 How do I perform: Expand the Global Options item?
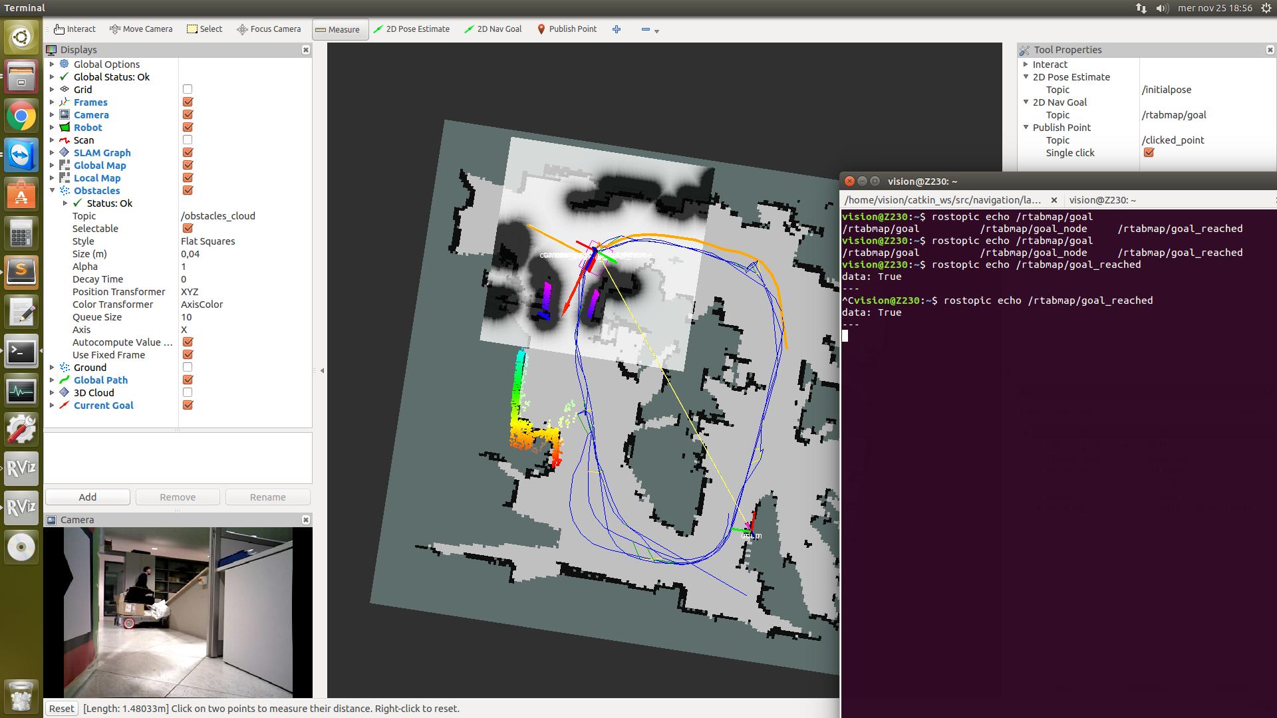click(x=53, y=64)
